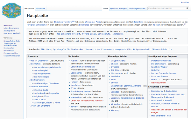Open Purple Puppy Pirates link
Screen dimensions: 191x119
(80, 91)
